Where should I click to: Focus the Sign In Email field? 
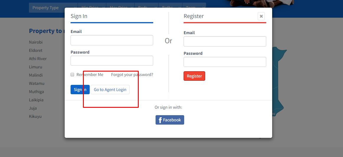coord(112,40)
